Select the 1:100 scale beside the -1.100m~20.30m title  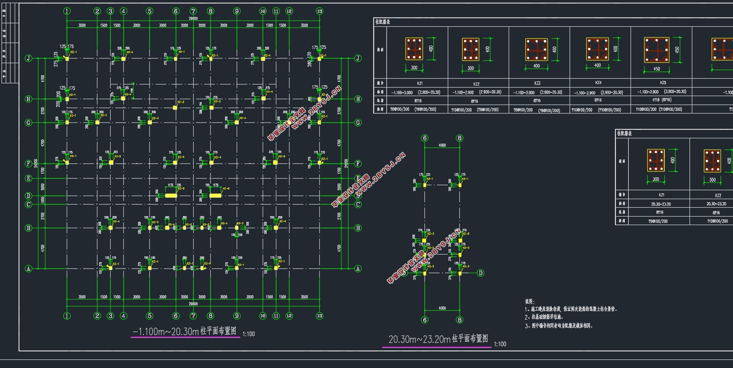[x=249, y=334]
